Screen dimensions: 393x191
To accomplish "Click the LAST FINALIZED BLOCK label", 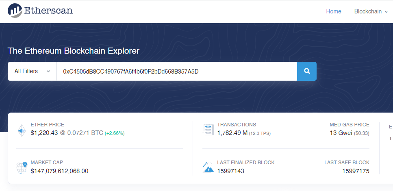I will pos(246,163).
